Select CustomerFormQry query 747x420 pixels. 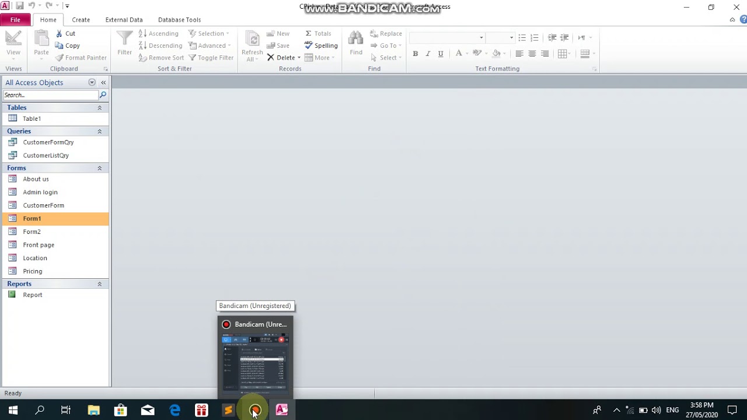(x=55, y=142)
